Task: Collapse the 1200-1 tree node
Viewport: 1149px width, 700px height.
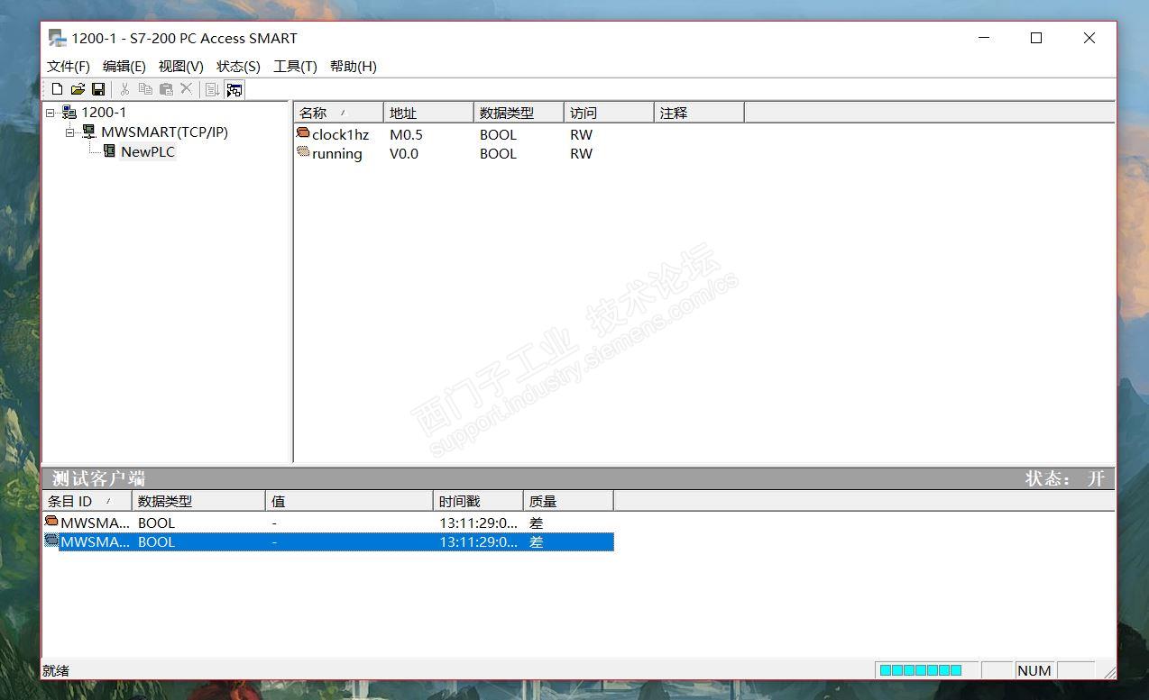Action: [x=51, y=113]
